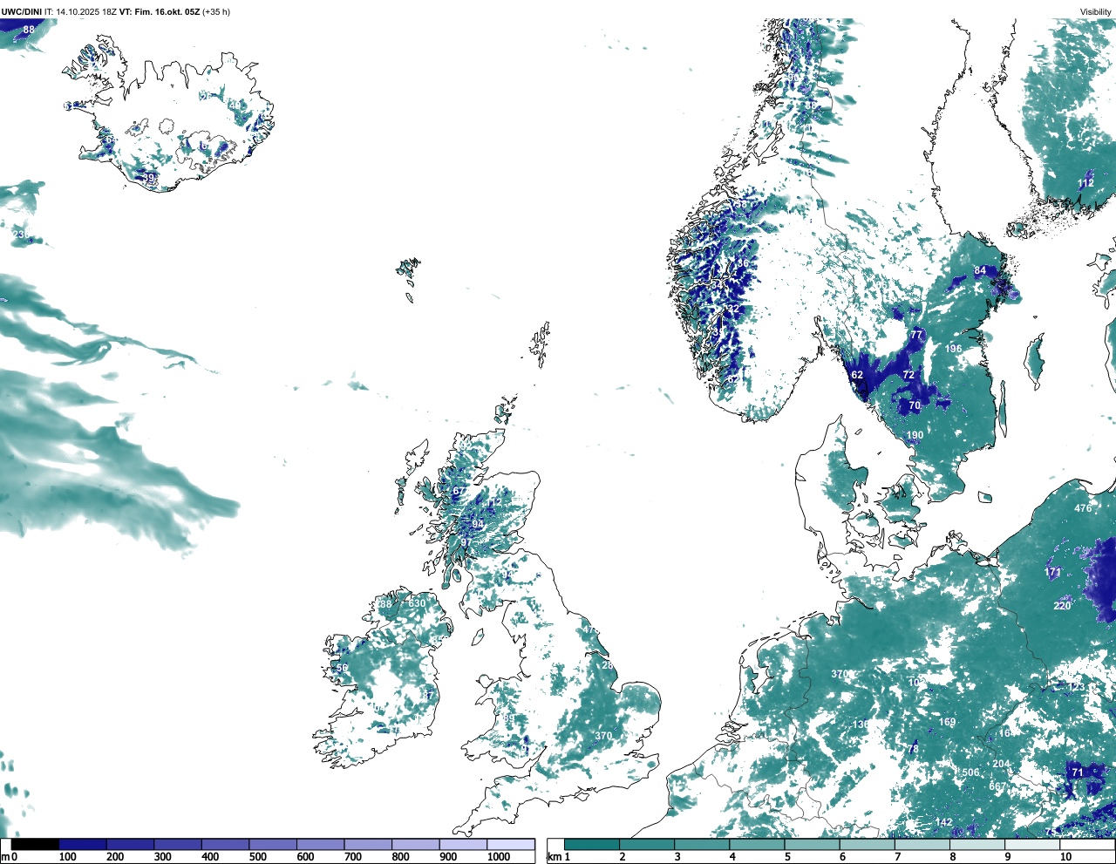Click the '71' value in the dark blue patch
This screenshot has height=864, width=1116.
point(1078,772)
